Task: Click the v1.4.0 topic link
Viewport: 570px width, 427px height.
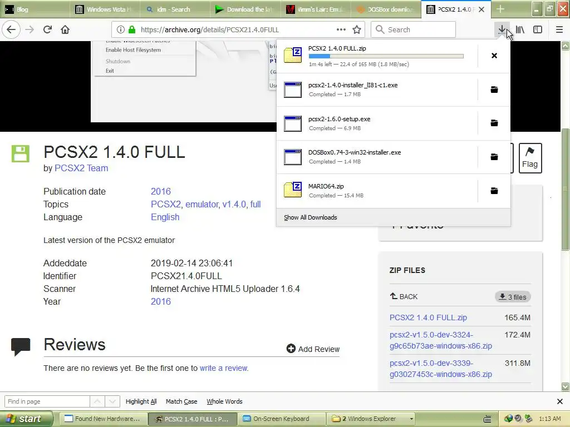Action: pos(234,204)
